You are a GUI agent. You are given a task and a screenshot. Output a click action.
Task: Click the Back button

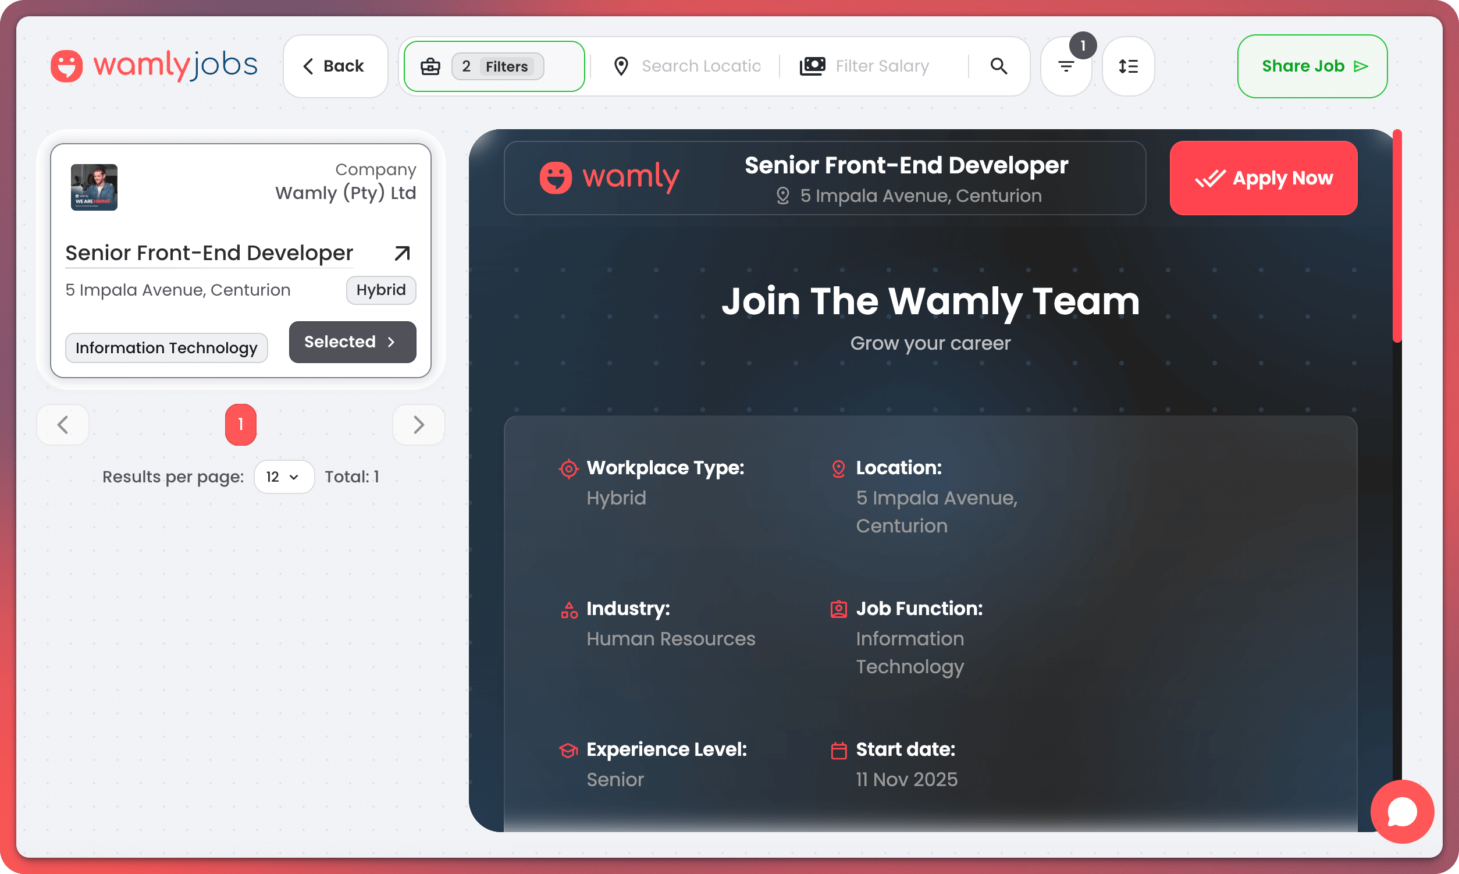(335, 66)
